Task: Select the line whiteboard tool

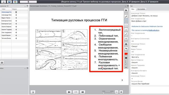Action: (126, 34)
